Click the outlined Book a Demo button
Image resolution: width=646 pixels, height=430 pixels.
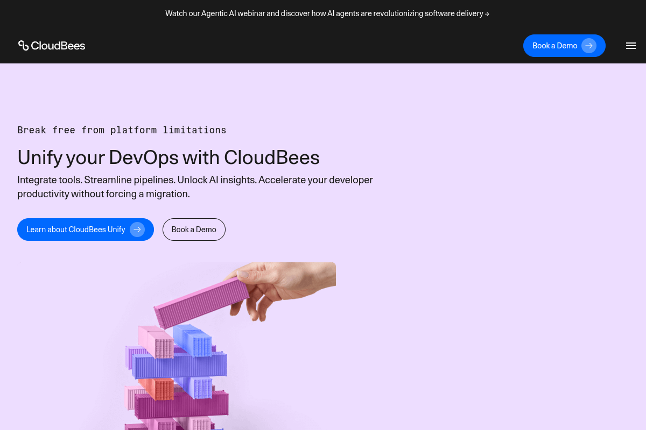[194, 230]
